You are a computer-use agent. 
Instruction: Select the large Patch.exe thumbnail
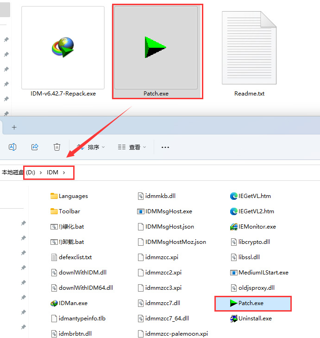click(x=156, y=48)
